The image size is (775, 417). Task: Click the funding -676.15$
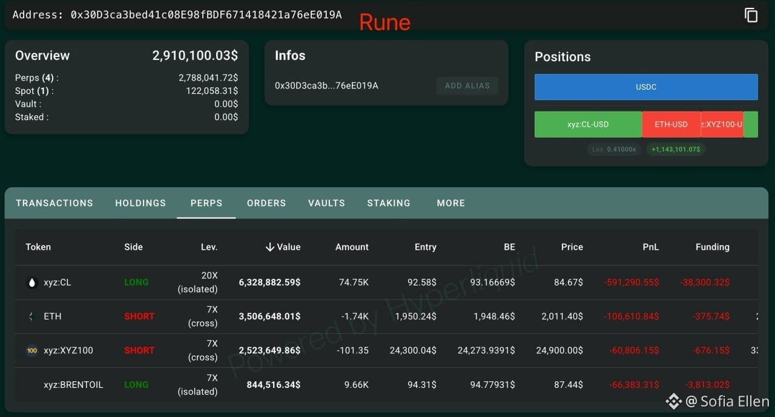point(711,350)
